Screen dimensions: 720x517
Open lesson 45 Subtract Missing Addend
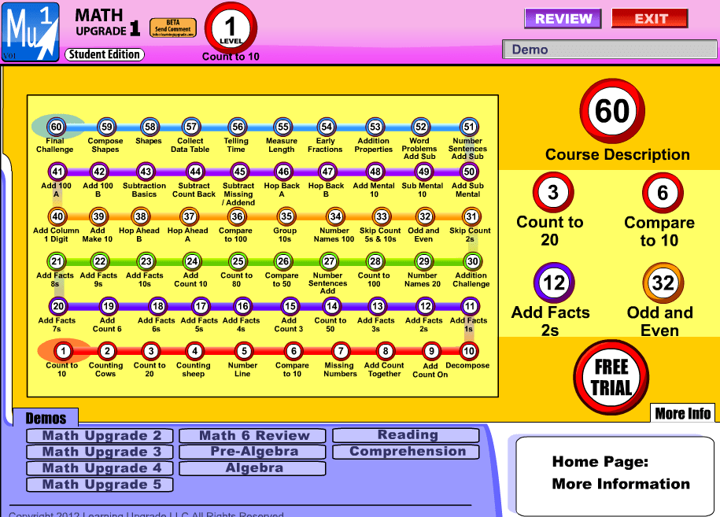[240, 172]
